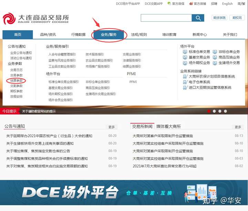Click icon beside 电子仓单系统

click(185, 82)
